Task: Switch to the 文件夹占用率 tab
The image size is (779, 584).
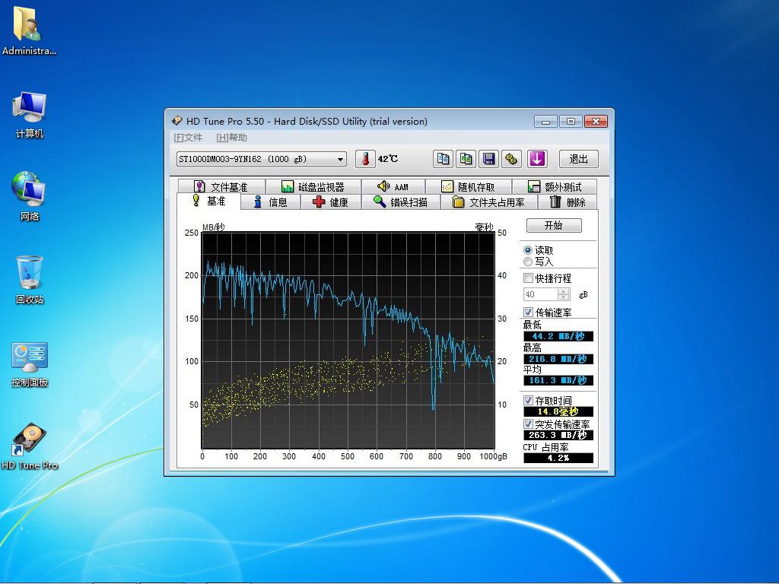Action: pos(489,202)
